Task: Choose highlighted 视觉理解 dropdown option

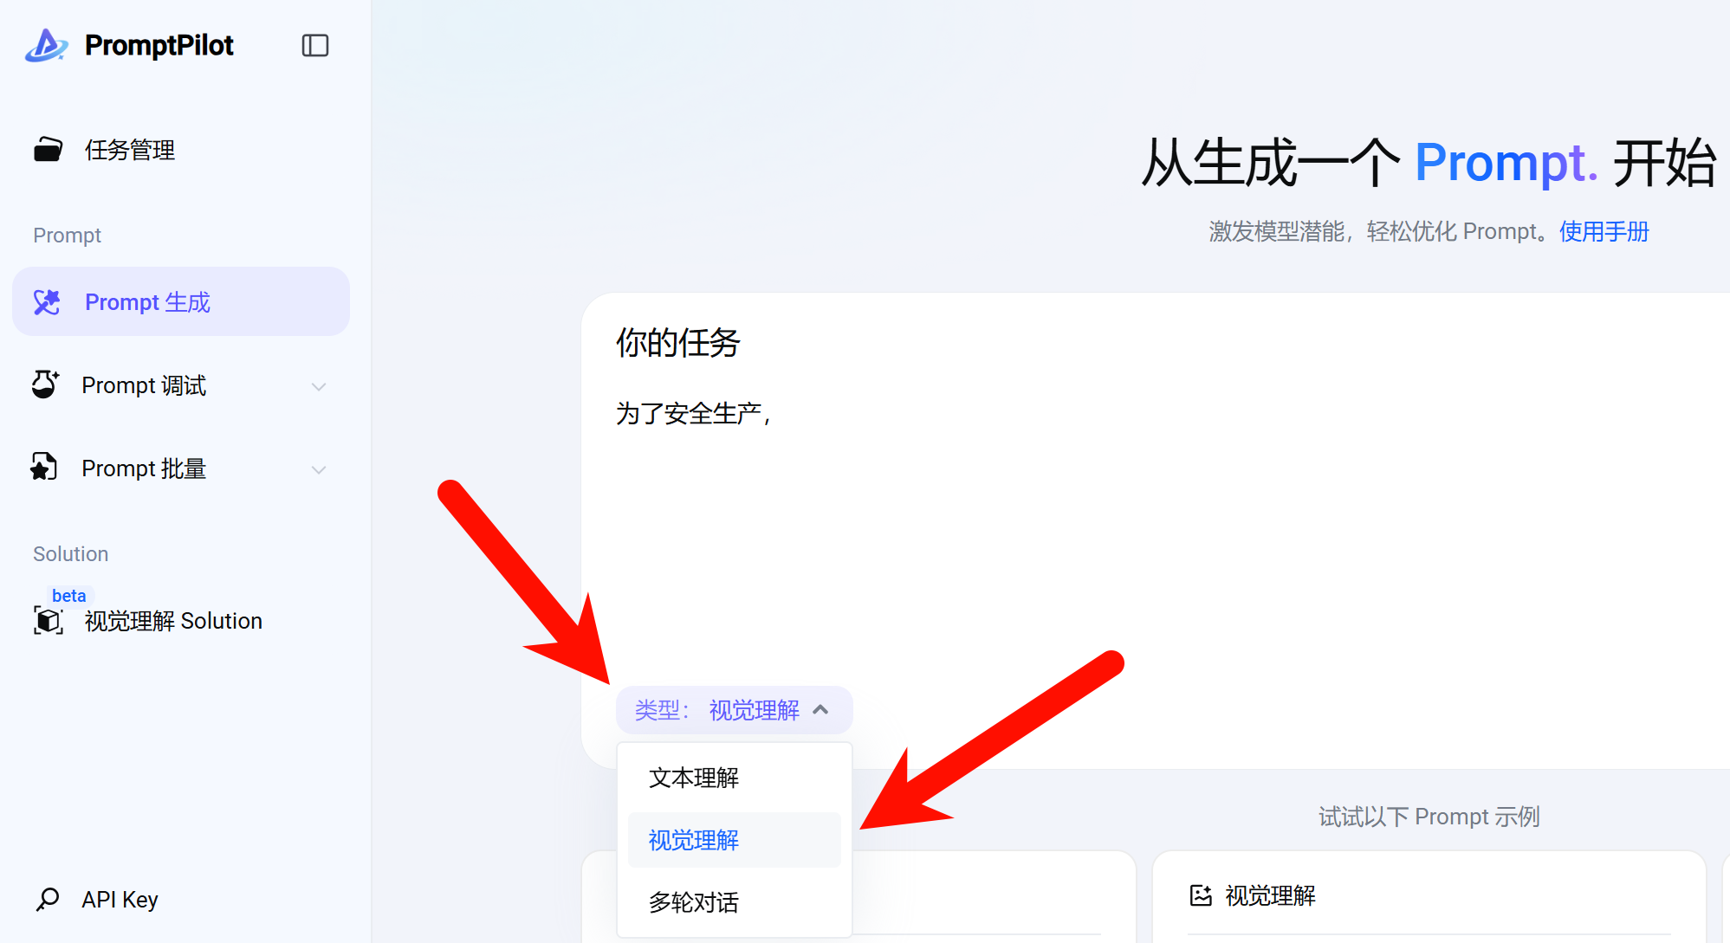Action: [x=693, y=840]
